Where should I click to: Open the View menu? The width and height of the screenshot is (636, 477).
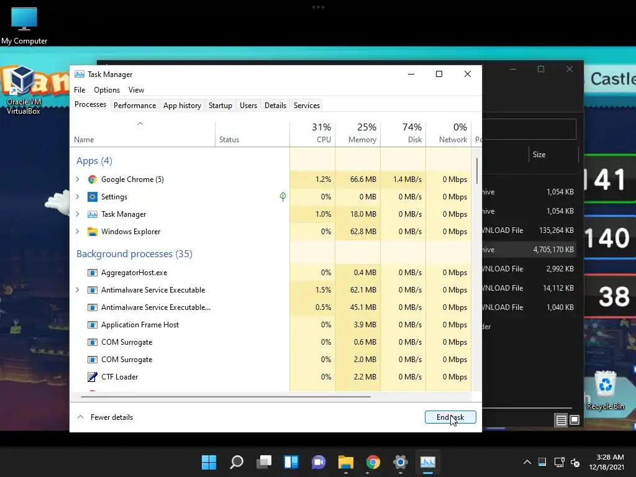point(136,90)
